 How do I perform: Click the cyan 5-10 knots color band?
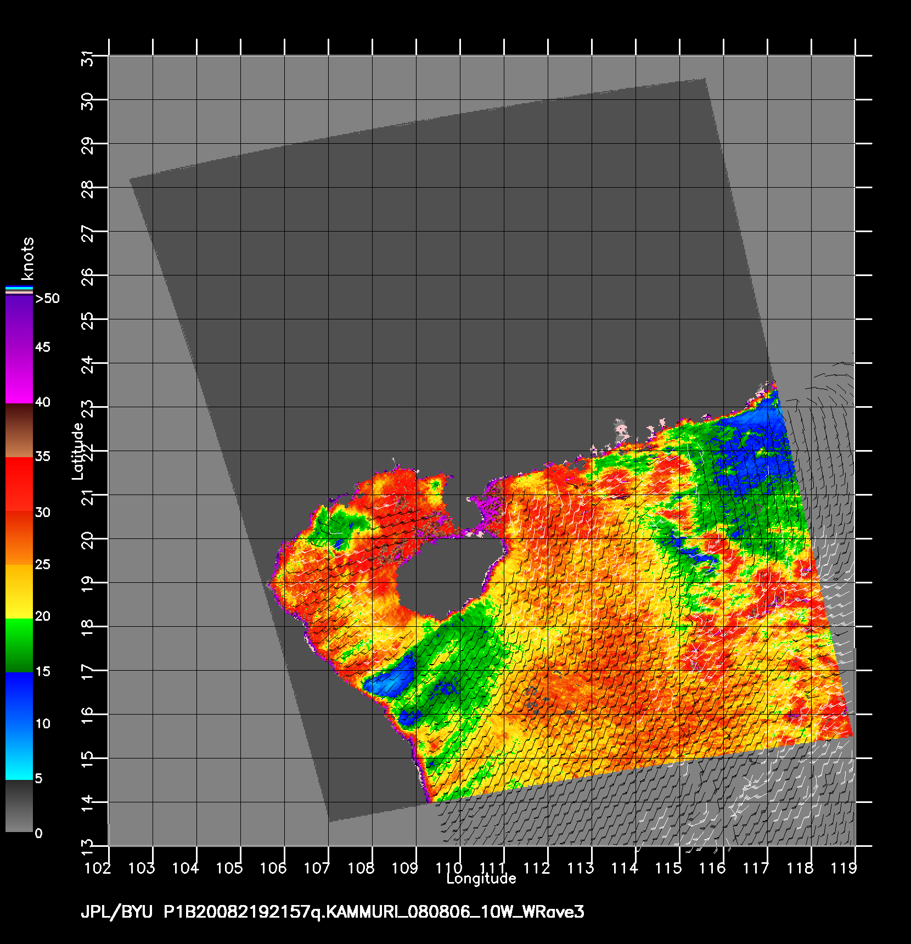click(x=19, y=752)
